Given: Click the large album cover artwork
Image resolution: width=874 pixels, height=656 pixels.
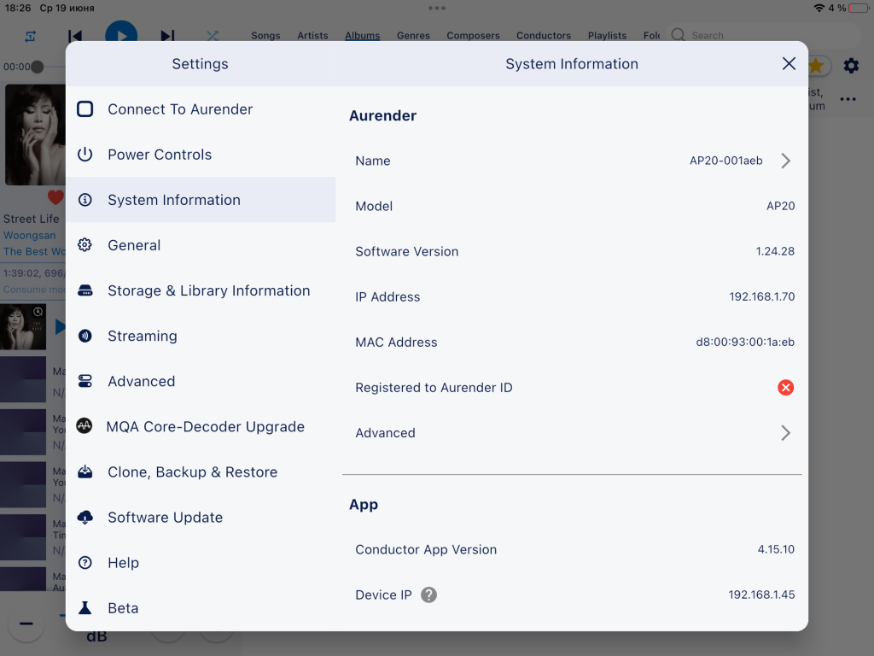Looking at the screenshot, I should click(35, 134).
